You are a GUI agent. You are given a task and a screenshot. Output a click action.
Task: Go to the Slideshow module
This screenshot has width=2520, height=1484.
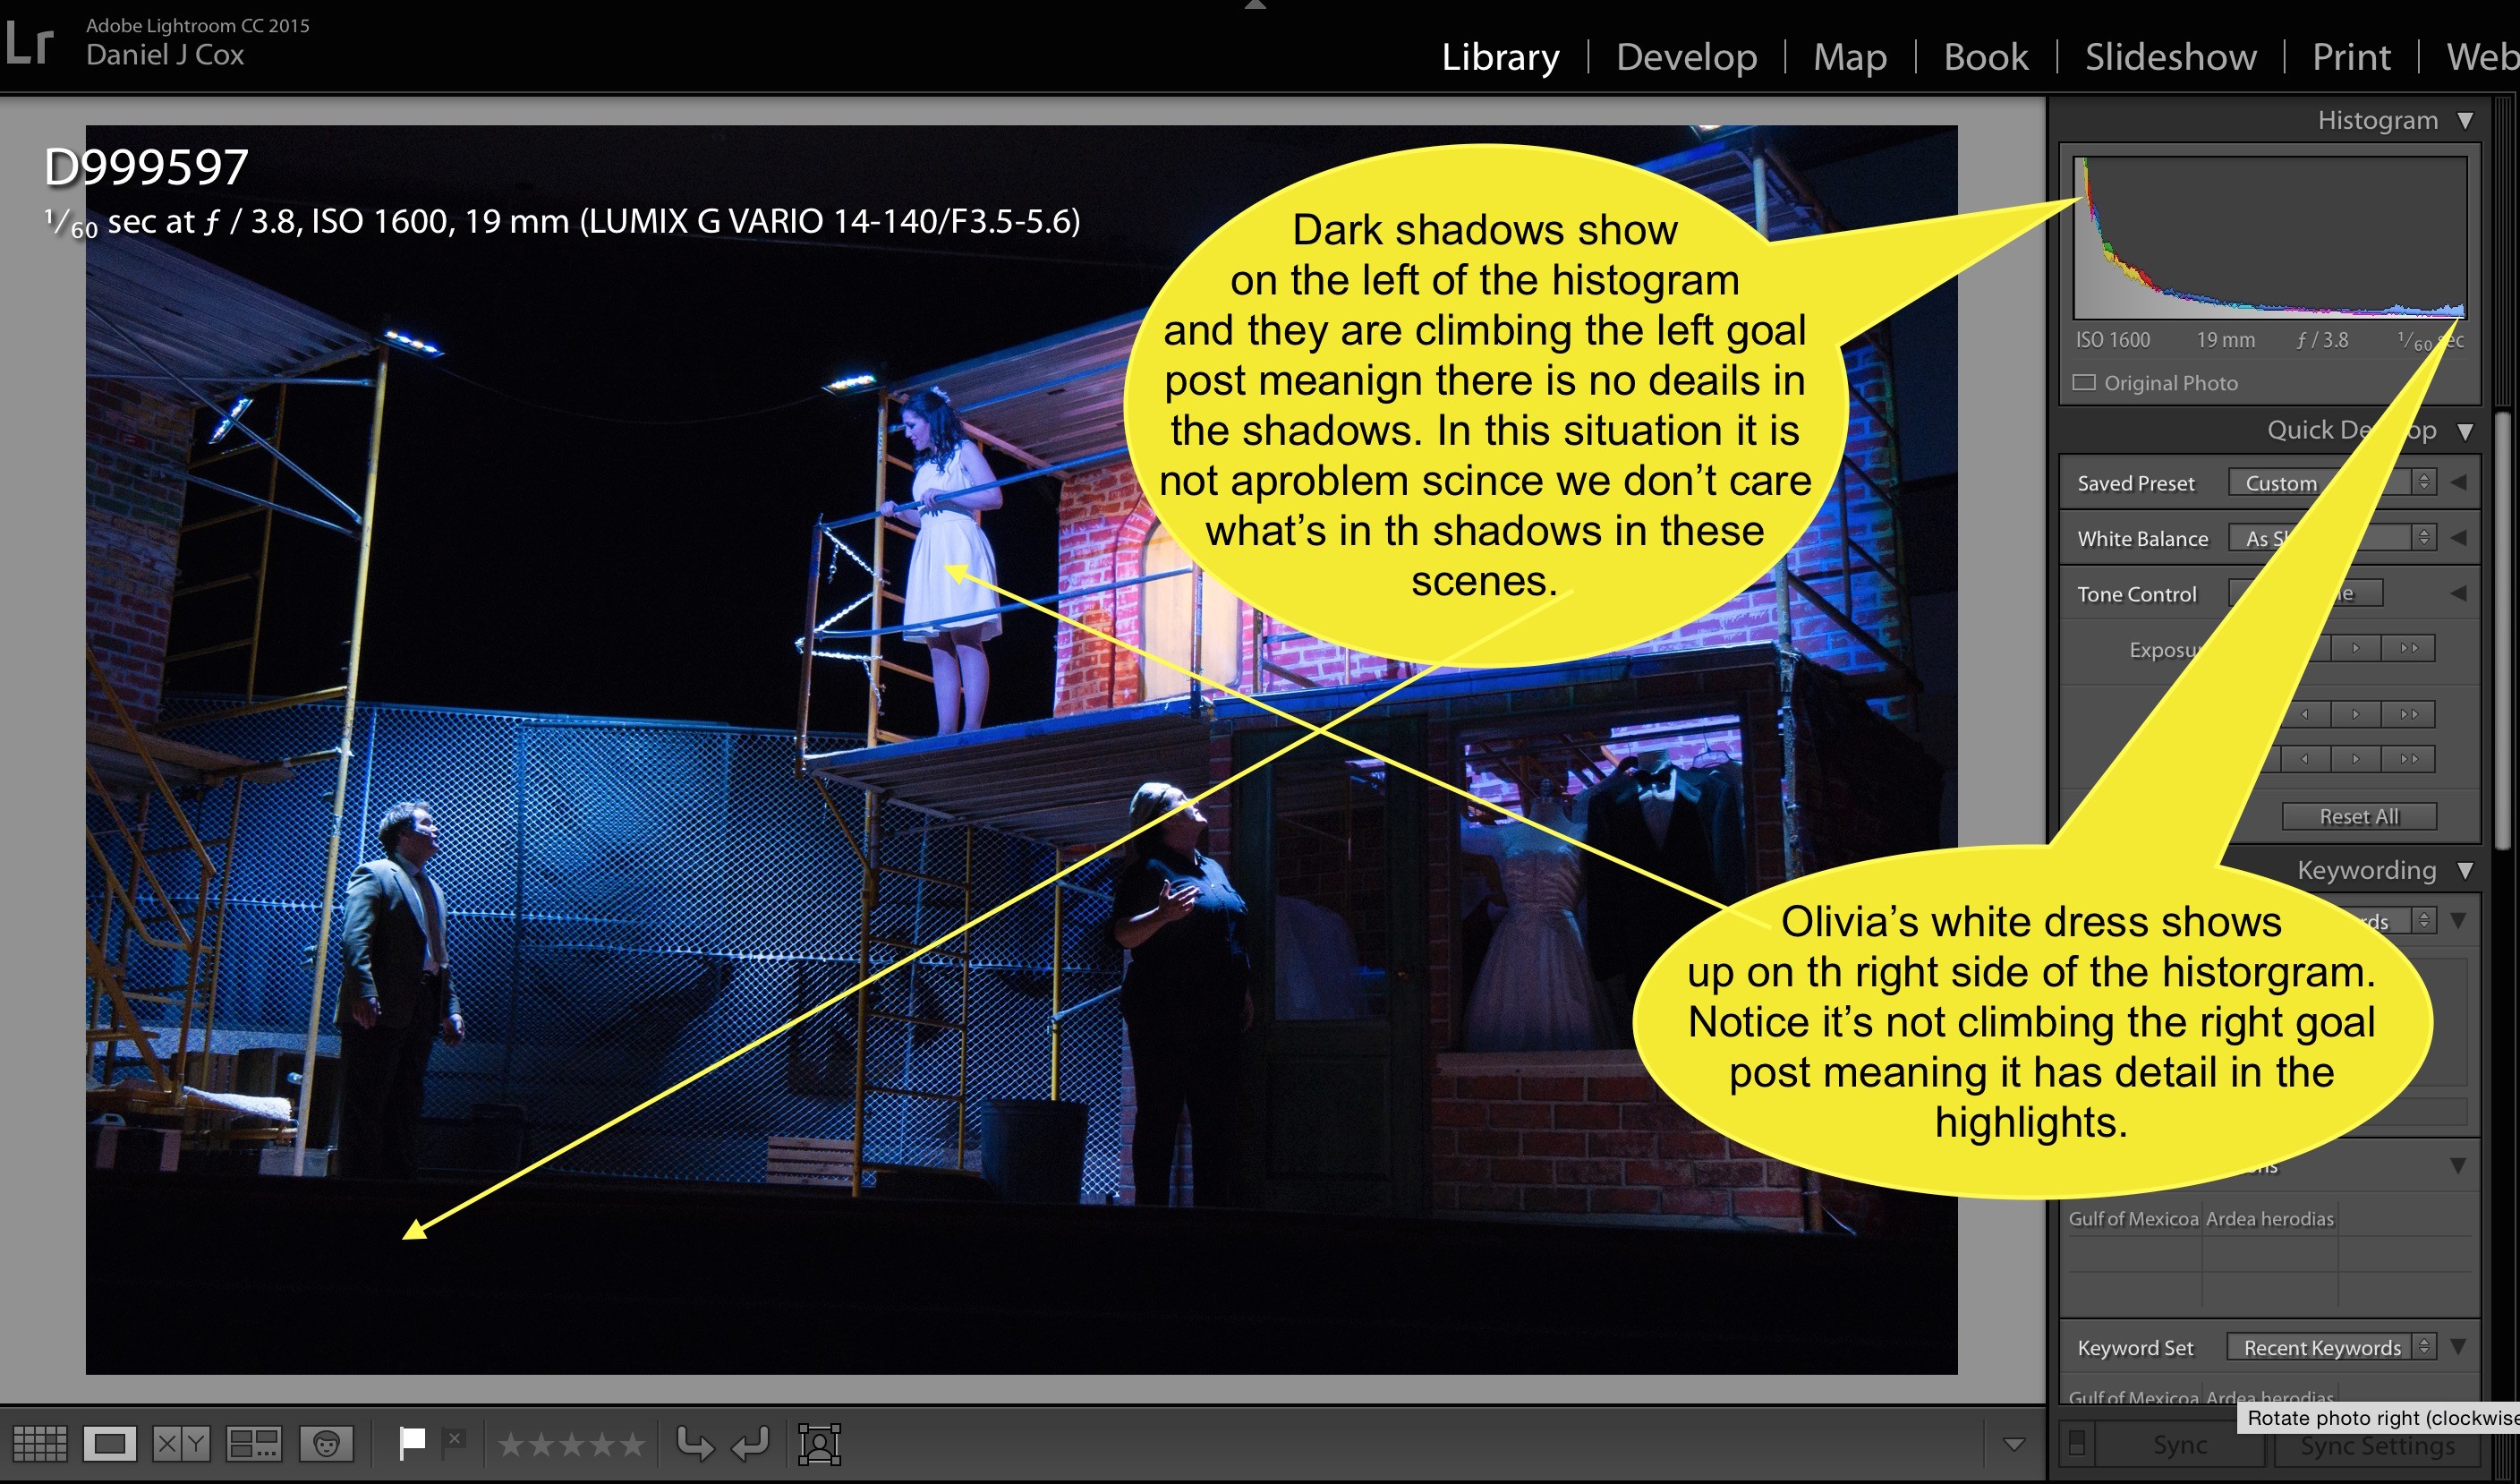(2170, 57)
